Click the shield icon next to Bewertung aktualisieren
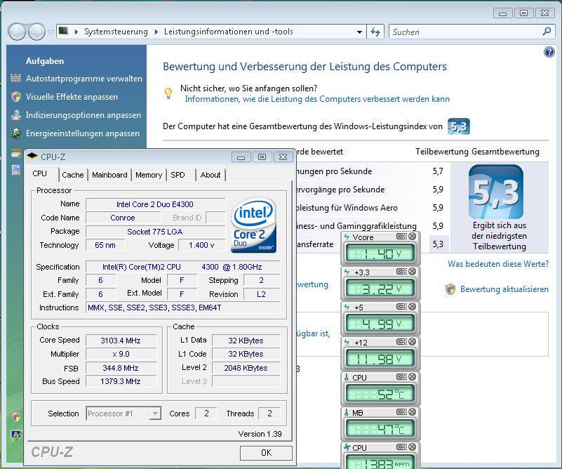 pyautogui.click(x=450, y=289)
